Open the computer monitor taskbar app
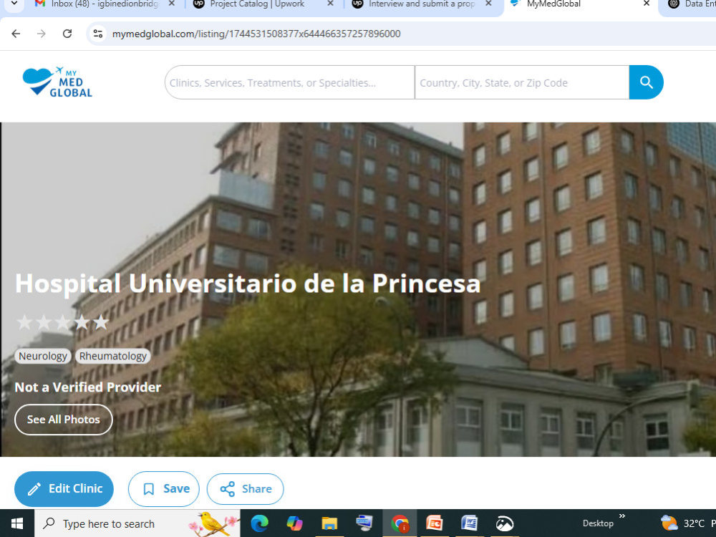The height and width of the screenshot is (537, 716). [x=364, y=523]
